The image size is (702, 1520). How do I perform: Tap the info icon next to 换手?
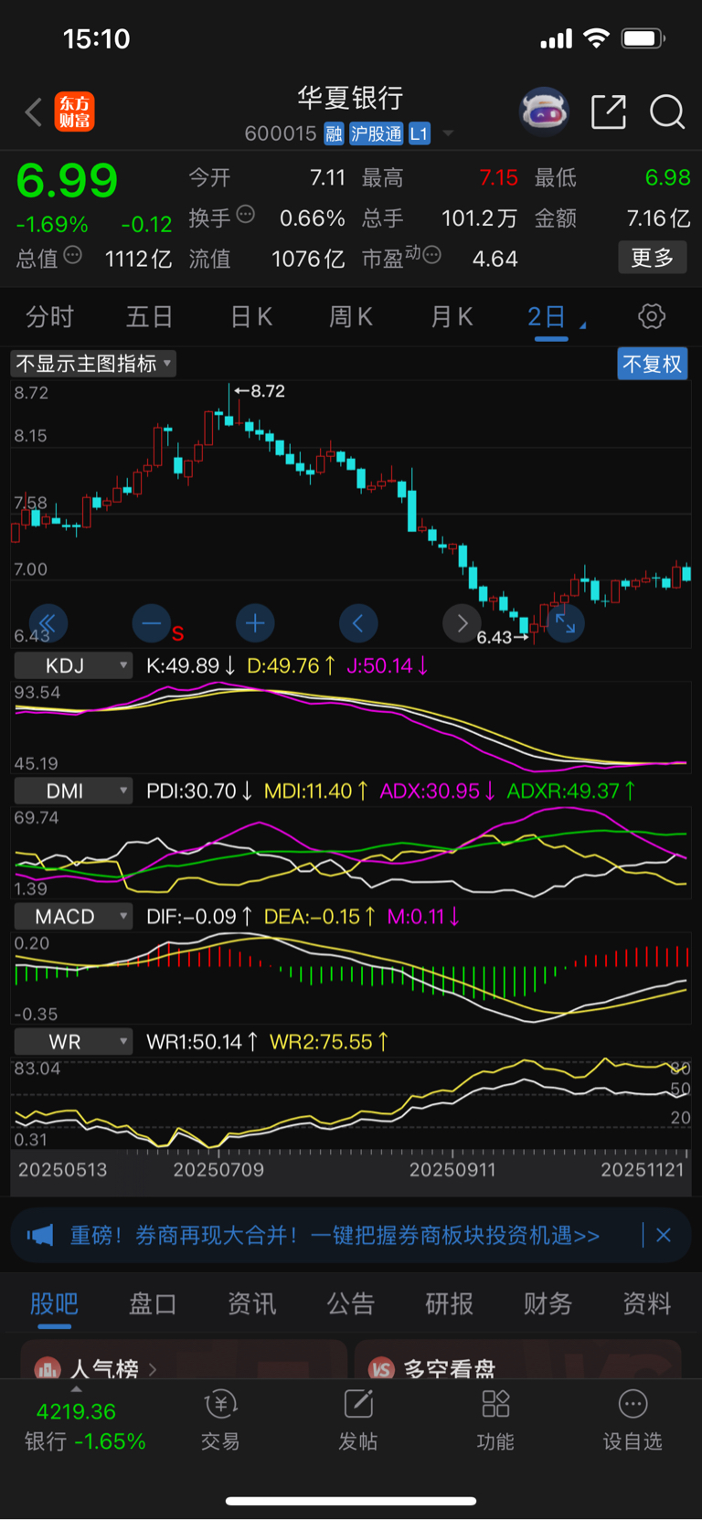[246, 215]
